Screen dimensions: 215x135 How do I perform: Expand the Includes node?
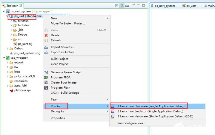11,25
